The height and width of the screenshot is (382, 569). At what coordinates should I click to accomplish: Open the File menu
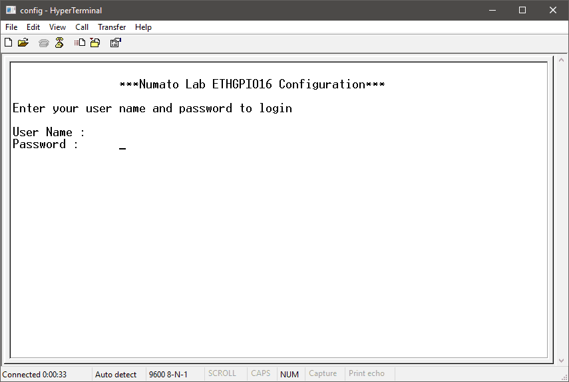click(x=11, y=27)
